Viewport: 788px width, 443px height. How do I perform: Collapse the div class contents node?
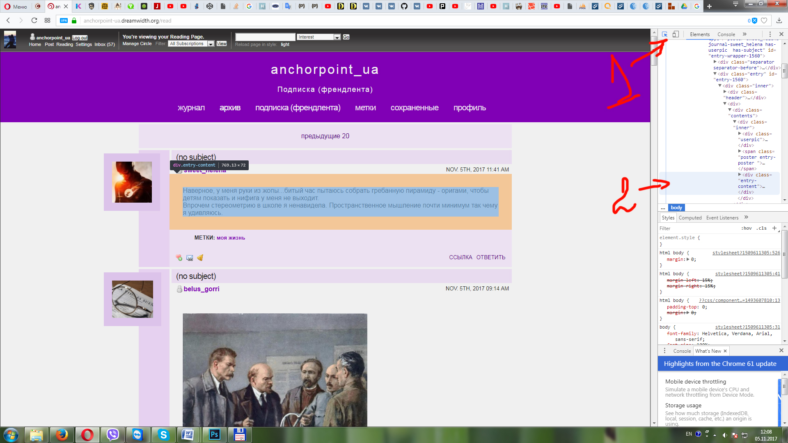pyautogui.click(x=730, y=110)
